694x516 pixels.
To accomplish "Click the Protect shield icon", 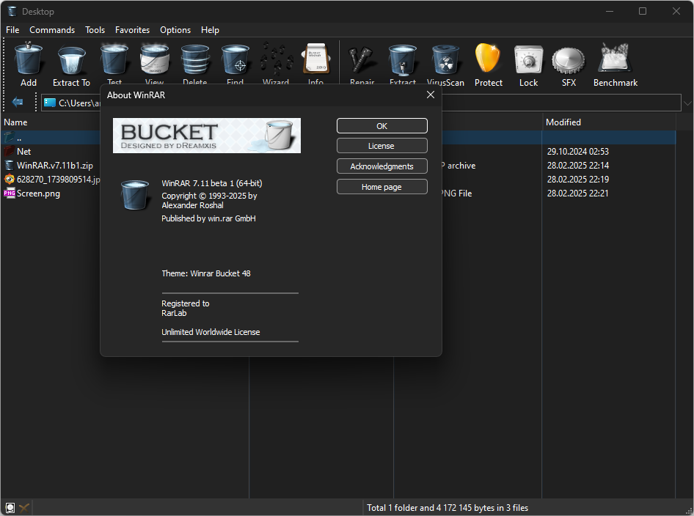I will coord(488,58).
